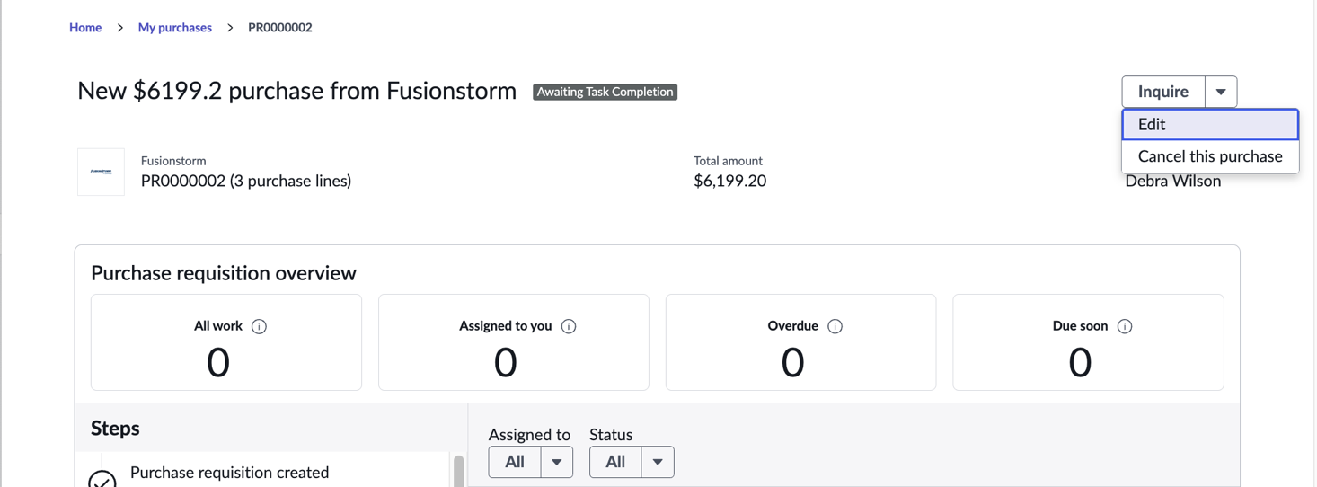The image size is (1317, 487).
Task: Click the Purchase requisition created checkmark icon
Action: point(102,479)
